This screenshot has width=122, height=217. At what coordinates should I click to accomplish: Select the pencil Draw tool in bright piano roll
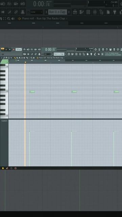[15, 58]
